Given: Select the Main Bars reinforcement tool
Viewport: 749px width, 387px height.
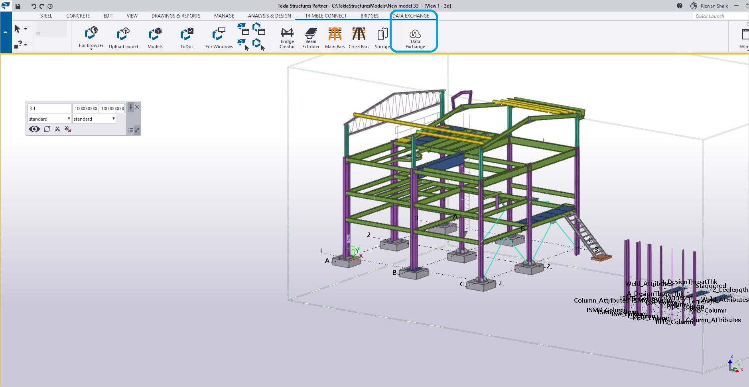Looking at the screenshot, I should coord(334,37).
